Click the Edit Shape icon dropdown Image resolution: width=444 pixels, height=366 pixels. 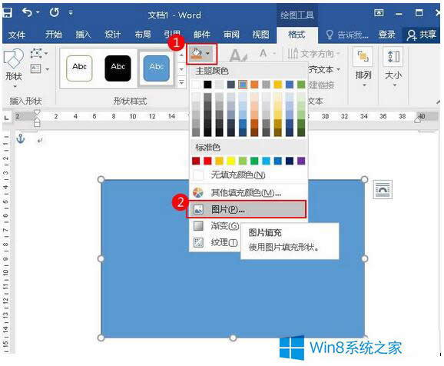coord(39,53)
